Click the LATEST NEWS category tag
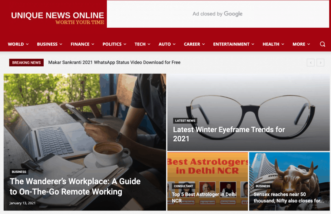Screen dimensions: 331x214 pos(185,121)
